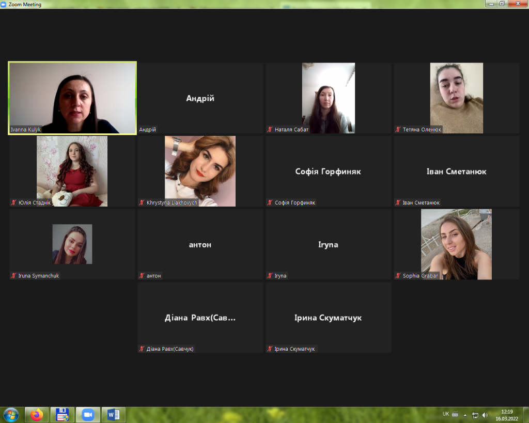Show hidden system tray icons
529x423 pixels.
465,415
